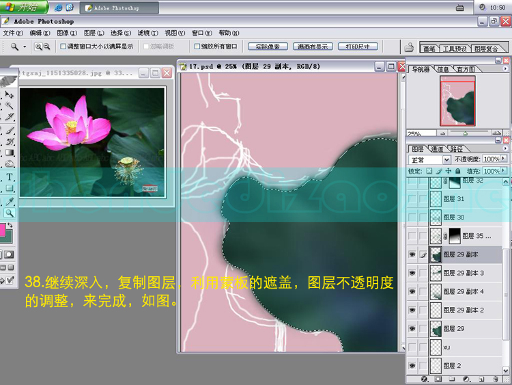Click Navigator zoom slider handle
The image size is (512, 385).
[x=465, y=133]
